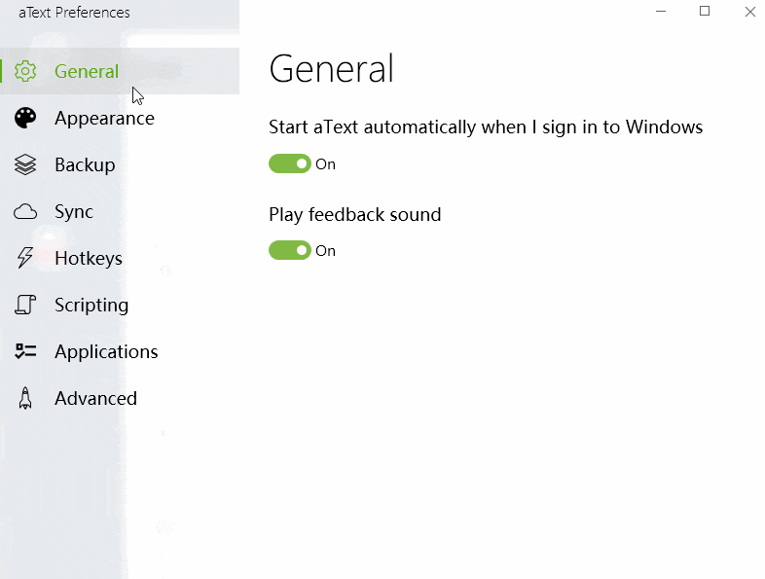The image size is (765, 579).
Task: Click the Hotkeys lightning bolt icon
Action: (x=25, y=258)
